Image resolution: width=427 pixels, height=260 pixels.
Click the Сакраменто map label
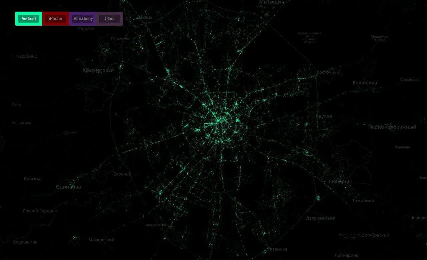click(x=410, y=80)
